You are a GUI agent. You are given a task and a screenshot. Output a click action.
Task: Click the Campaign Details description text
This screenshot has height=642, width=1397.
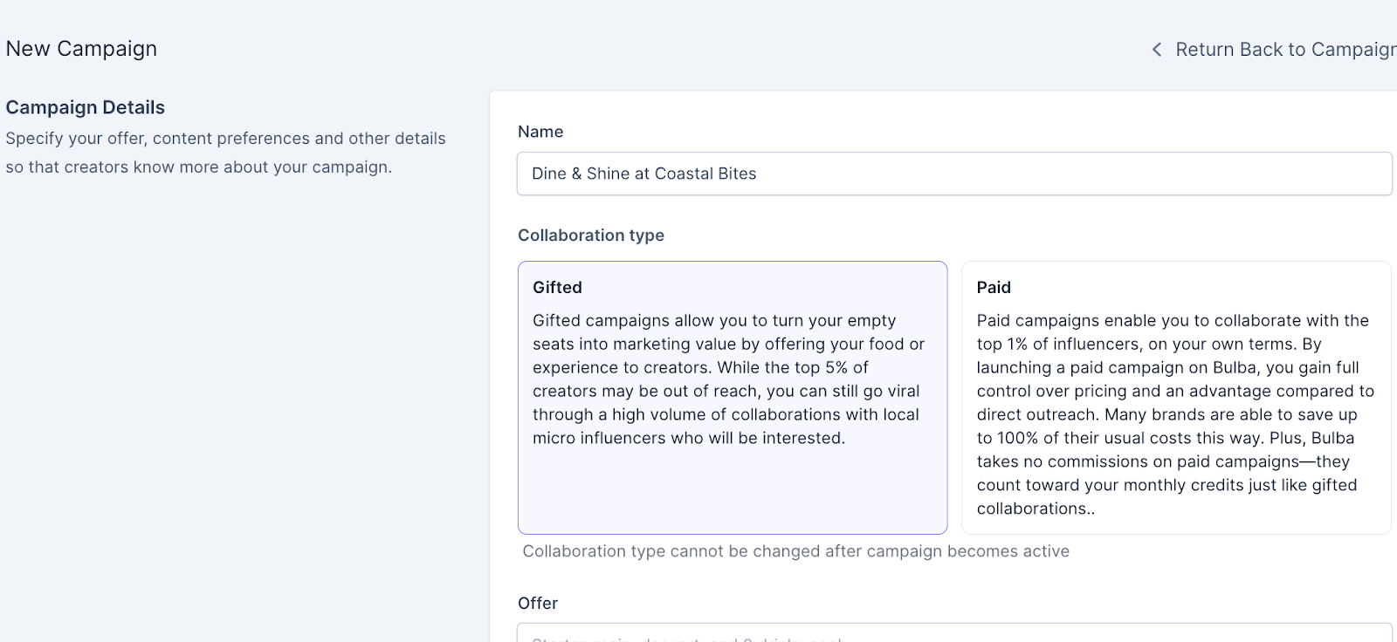pos(225,153)
